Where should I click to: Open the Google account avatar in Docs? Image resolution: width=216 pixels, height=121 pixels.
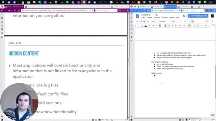coord(212,16)
